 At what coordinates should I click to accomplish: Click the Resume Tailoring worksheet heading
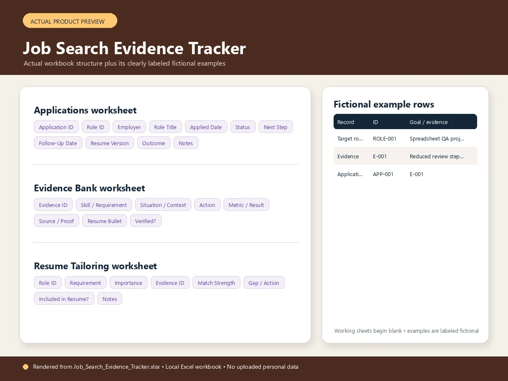pos(95,266)
